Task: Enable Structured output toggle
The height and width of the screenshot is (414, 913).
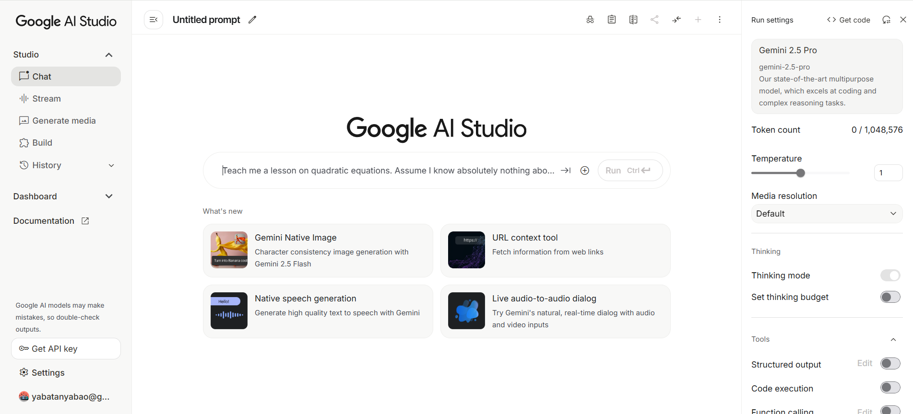Action: 890,364
